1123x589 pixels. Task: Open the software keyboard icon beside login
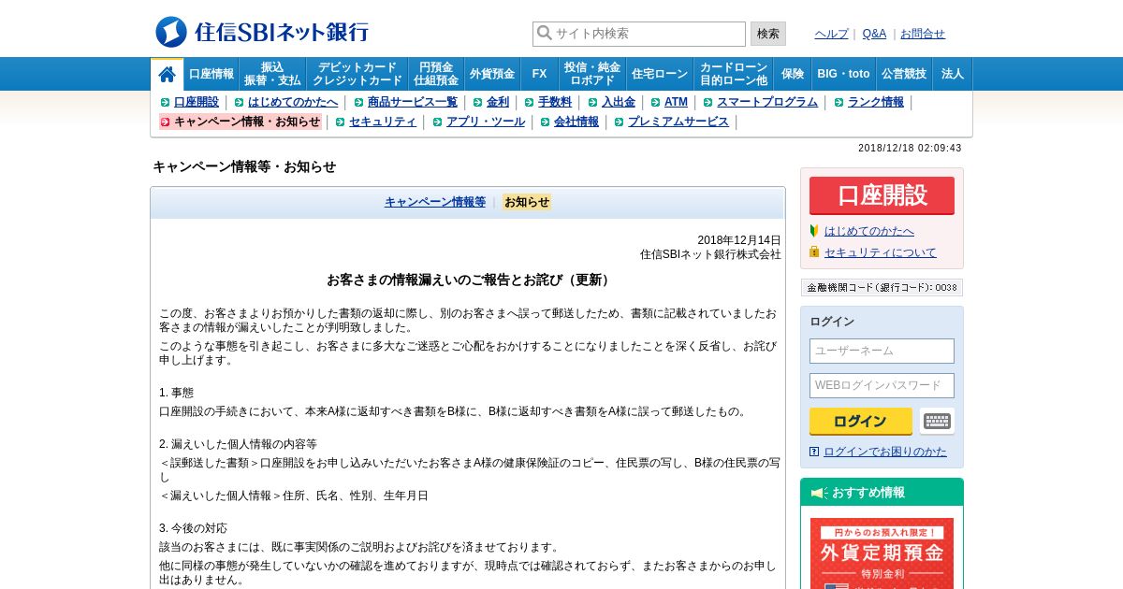coord(937,421)
